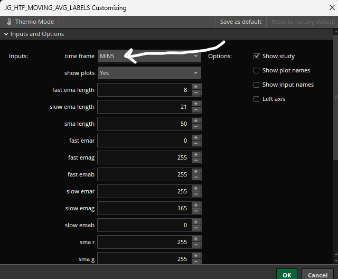Viewport: 338px width, 279px height.
Task: Click Save as default
Action: 240,22
